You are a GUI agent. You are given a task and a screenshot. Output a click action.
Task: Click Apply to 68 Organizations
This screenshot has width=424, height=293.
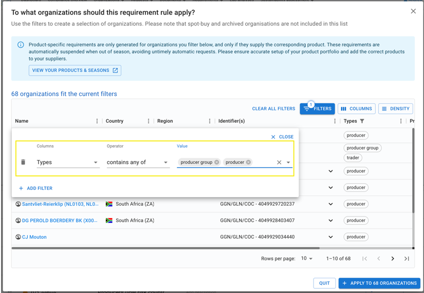click(x=379, y=283)
